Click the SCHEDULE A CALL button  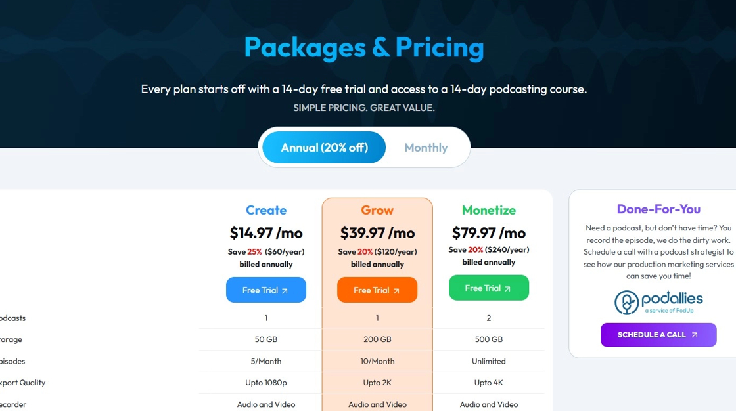[x=658, y=335]
